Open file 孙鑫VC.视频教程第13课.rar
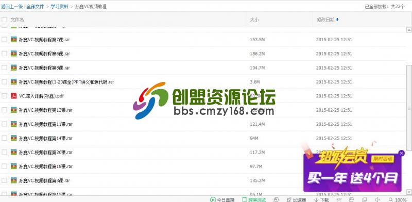The image size is (412, 202). [x=45, y=110]
